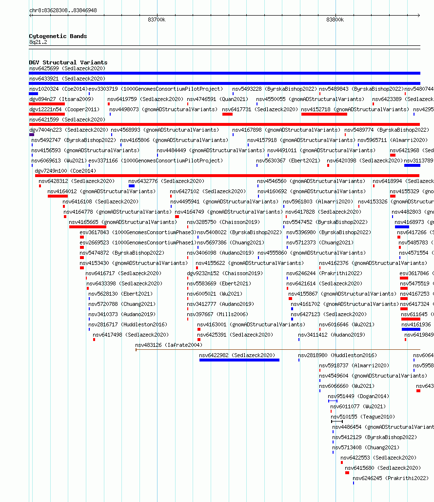Open nsv4164012 (gnomADStructuralVariants) entry
434x502 pixels.
click(x=101, y=191)
